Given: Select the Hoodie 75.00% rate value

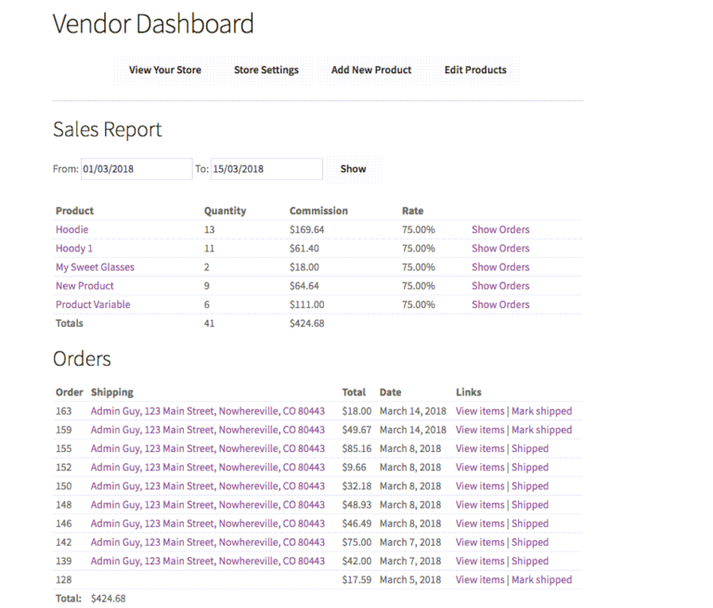Looking at the screenshot, I should pos(419,229).
